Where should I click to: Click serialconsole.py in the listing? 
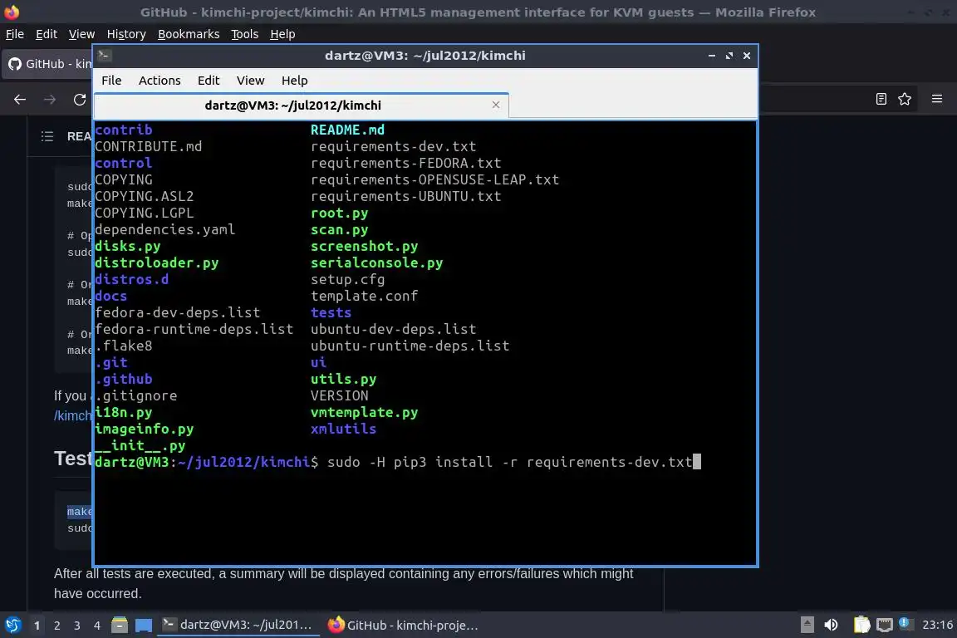376,263
